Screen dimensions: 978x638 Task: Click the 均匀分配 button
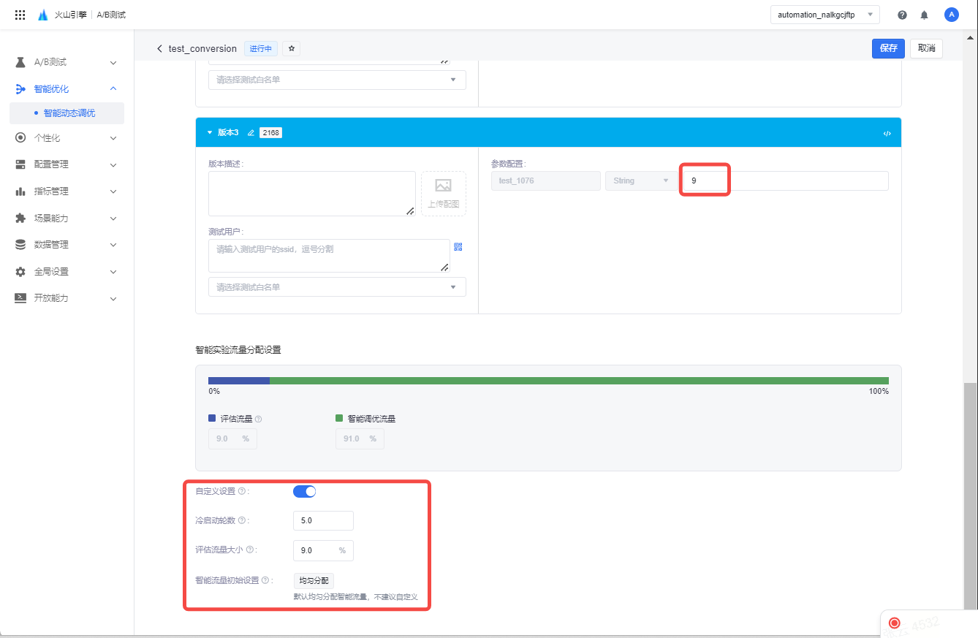click(314, 581)
